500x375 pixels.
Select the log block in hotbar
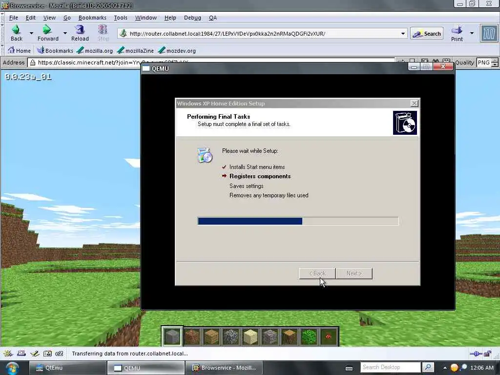click(x=290, y=336)
